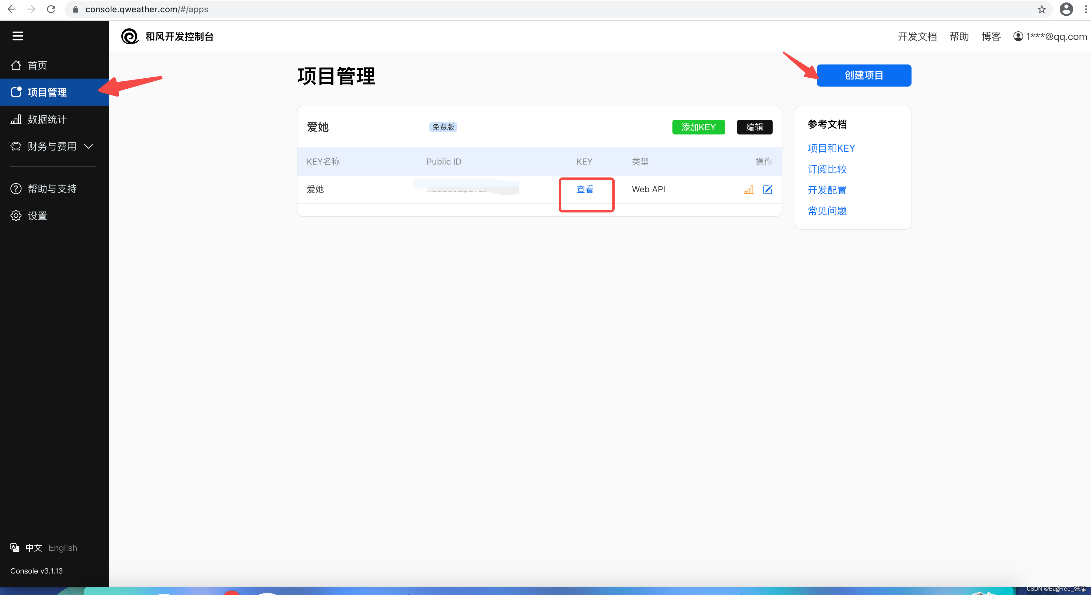Screen dimensions: 1091x595
Task: Click the hamburger menu icon in the sidebar
Action: pos(18,36)
